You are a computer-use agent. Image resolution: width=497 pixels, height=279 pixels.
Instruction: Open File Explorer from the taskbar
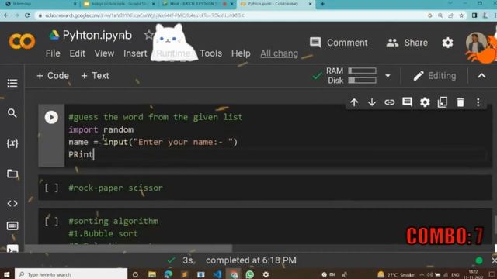coord(152,274)
